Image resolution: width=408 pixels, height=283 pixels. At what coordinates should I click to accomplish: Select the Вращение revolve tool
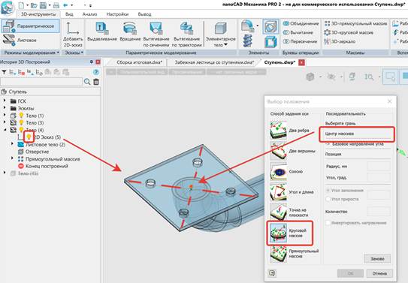(x=130, y=32)
